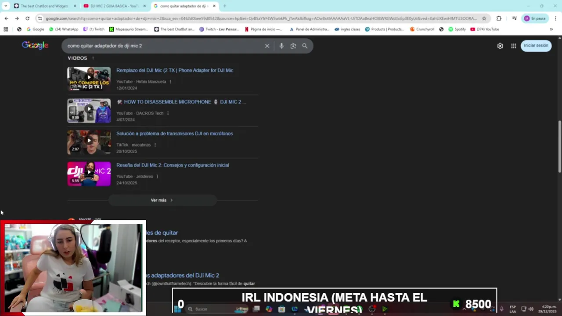
Task: View site information icon in address bar
Action: pyautogui.click(x=40, y=18)
